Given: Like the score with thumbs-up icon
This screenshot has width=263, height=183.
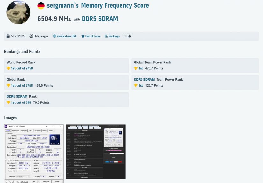Looking at the screenshot, I should (129, 36).
